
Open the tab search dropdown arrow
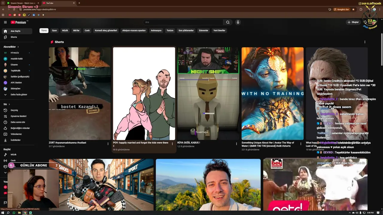point(3,3)
